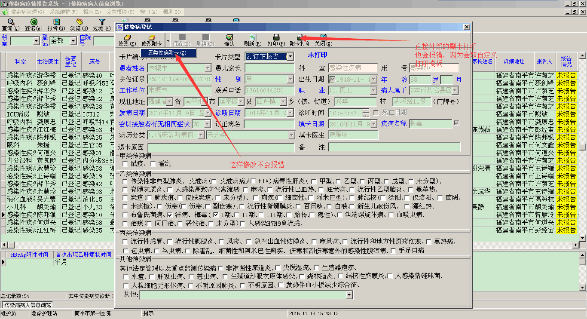
Task: Switch to the 传染病病人信息浏览 tab
Action: tap(28, 305)
